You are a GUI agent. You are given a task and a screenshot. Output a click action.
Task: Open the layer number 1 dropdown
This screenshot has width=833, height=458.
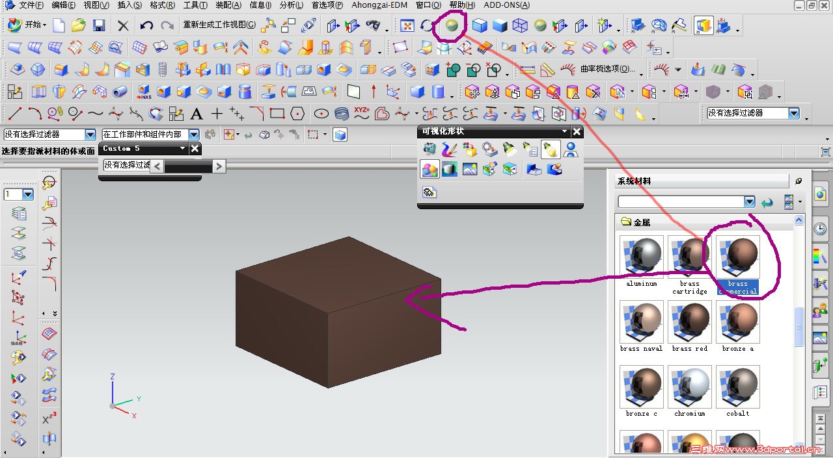(28, 194)
